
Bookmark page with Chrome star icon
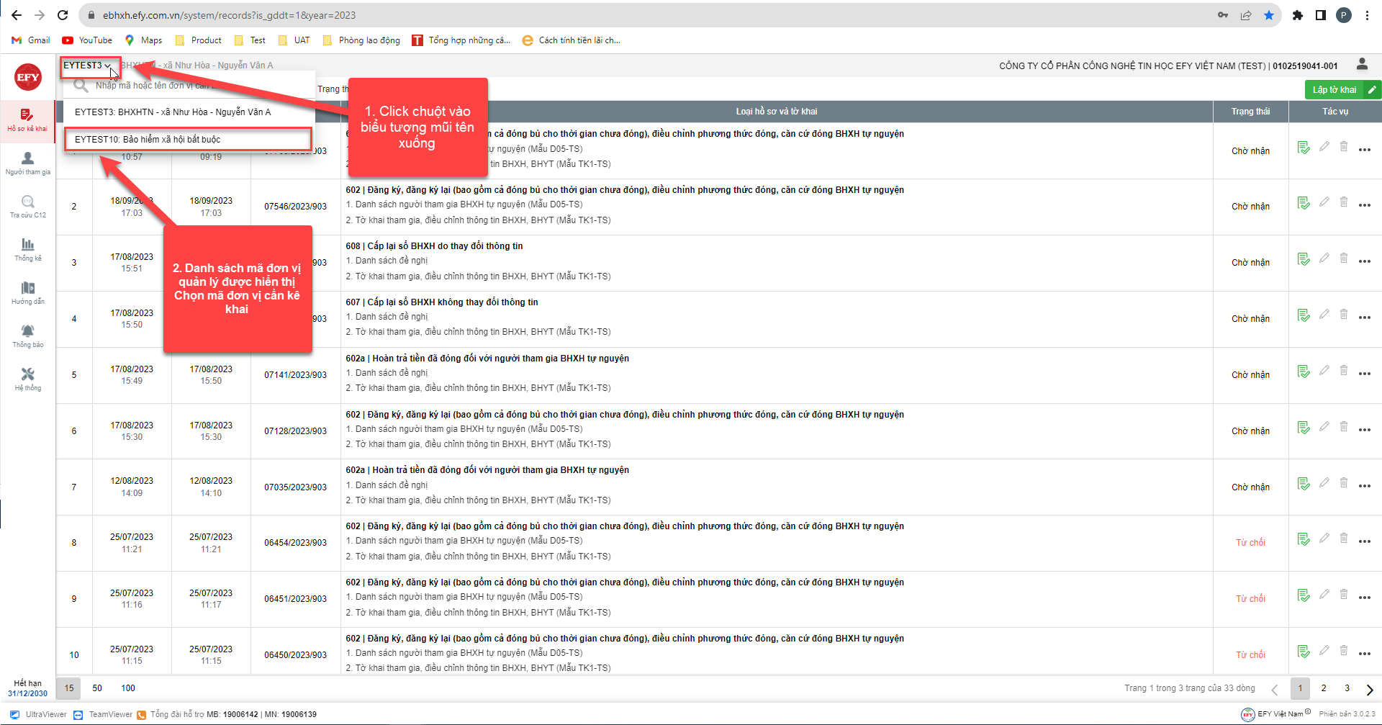[x=1269, y=15]
